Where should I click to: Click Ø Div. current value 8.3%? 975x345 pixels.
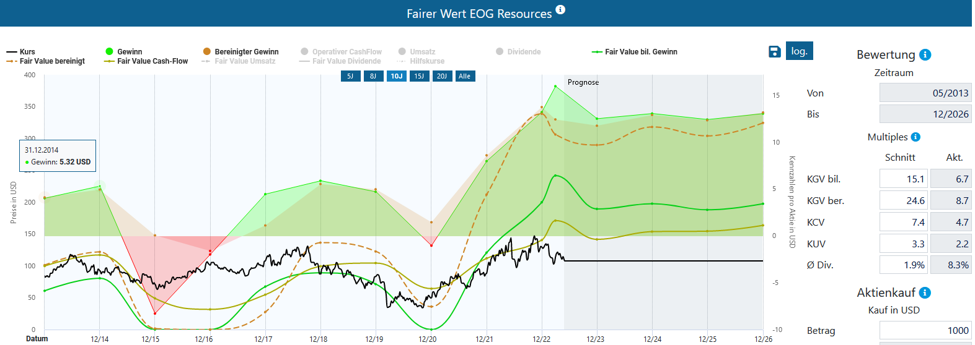[951, 265]
